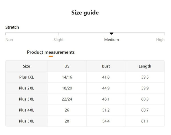Click the stretch level marker triangle
171x135 pixels.
pos(111,34)
